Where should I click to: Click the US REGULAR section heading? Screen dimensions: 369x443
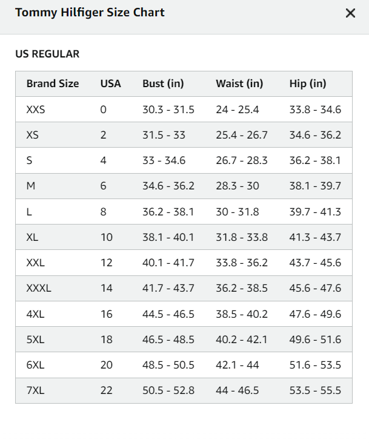[47, 54]
